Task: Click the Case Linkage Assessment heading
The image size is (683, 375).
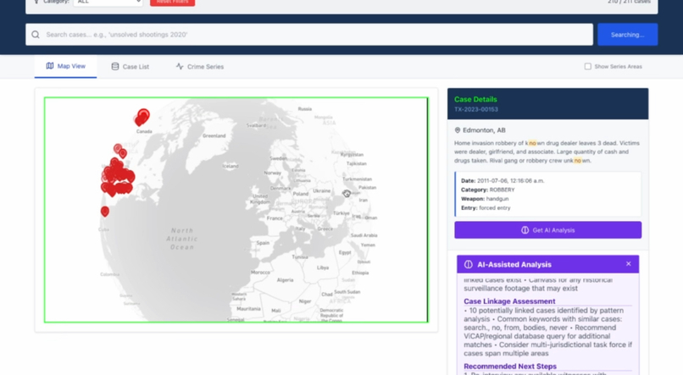Action: pyautogui.click(x=509, y=301)
